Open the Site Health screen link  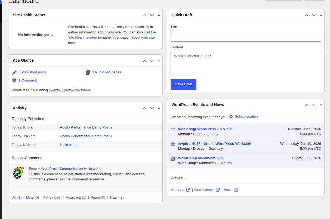pos(82,37)
